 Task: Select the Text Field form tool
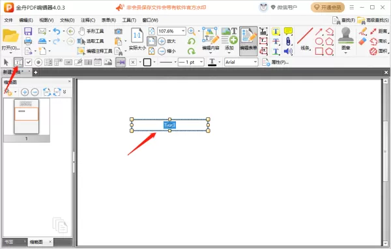(x=18, y=62)
